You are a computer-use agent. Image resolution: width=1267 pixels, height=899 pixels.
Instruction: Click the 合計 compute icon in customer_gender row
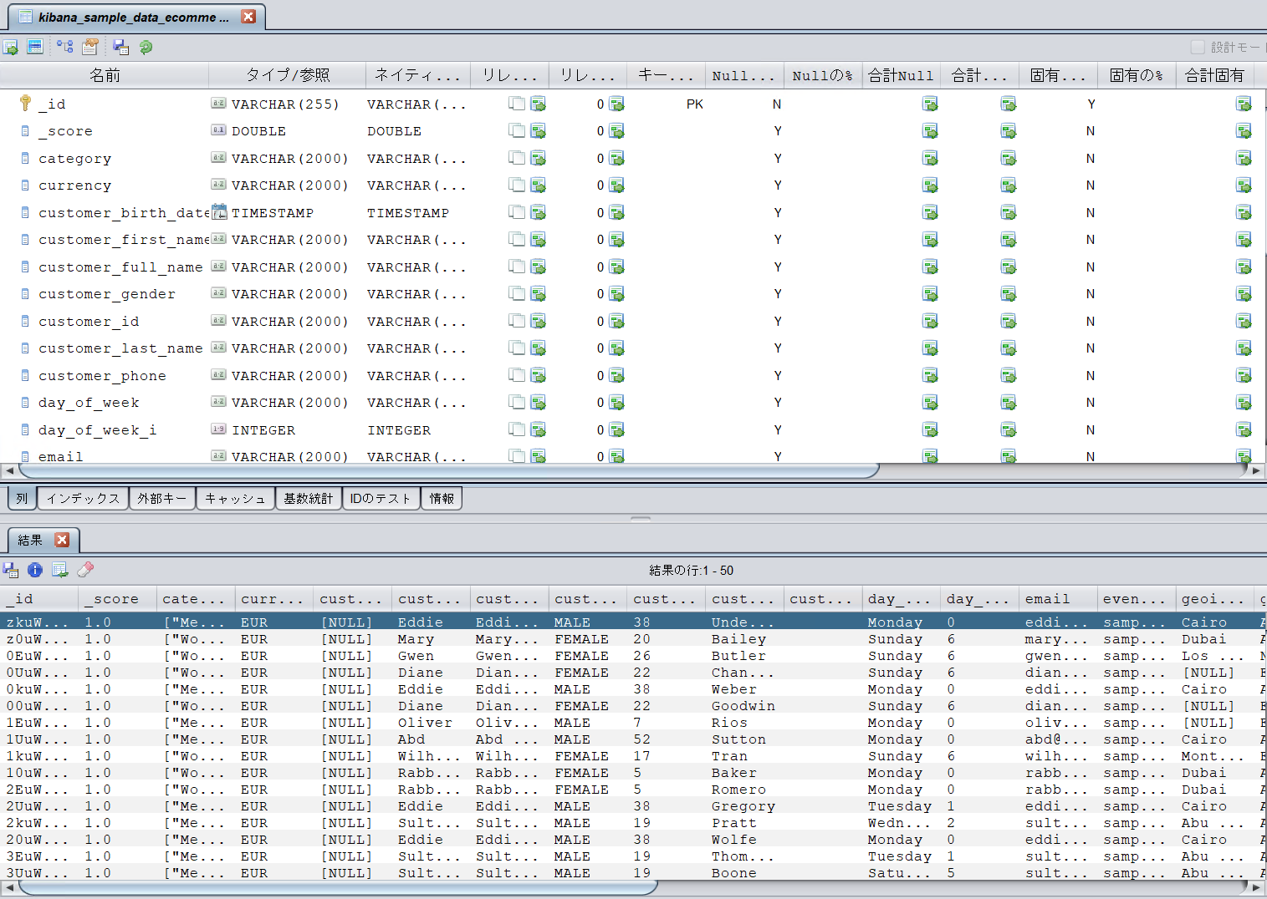[1009, 294]
